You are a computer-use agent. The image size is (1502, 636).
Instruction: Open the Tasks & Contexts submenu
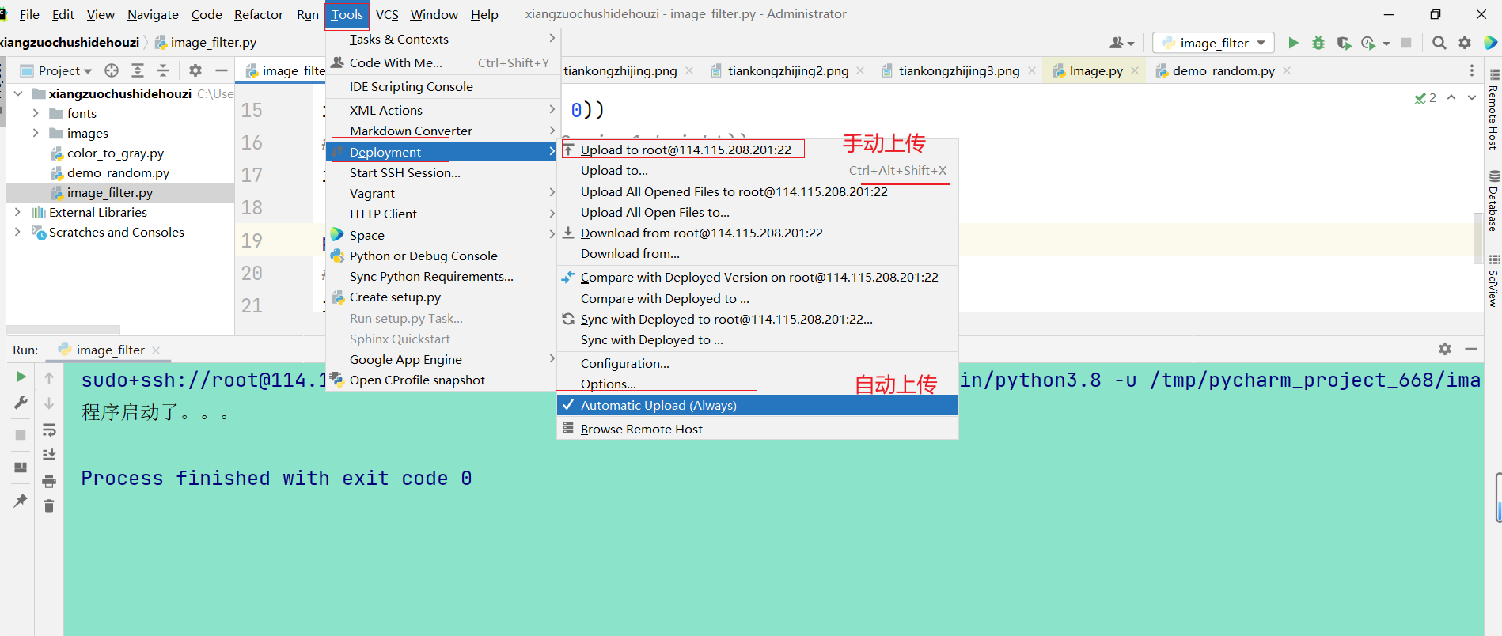[442, 39]
